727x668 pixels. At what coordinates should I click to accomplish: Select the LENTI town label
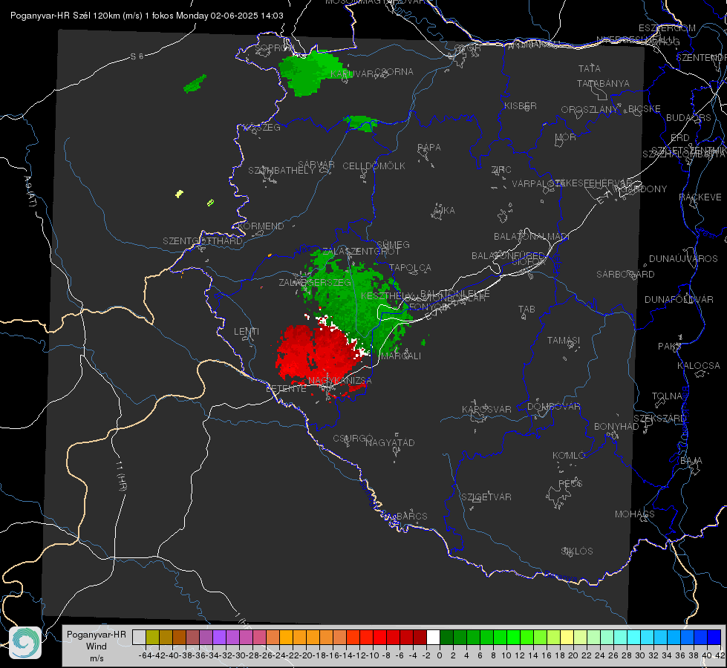coord(247,332)
